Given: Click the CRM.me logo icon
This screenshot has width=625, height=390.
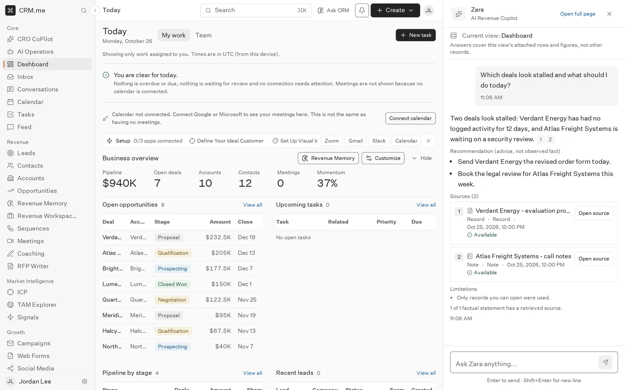Looking at the screenshot, I should 11,11.
